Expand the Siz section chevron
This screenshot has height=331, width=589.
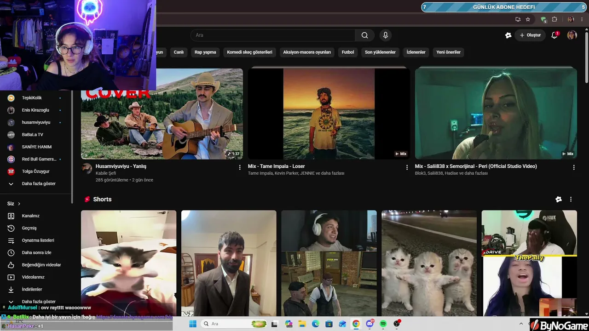coord(19,204)
